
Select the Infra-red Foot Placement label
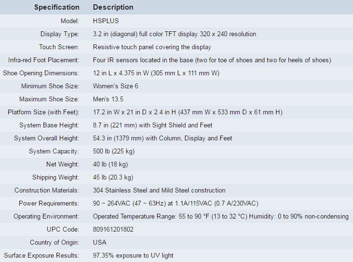click(x=43, y=60)
